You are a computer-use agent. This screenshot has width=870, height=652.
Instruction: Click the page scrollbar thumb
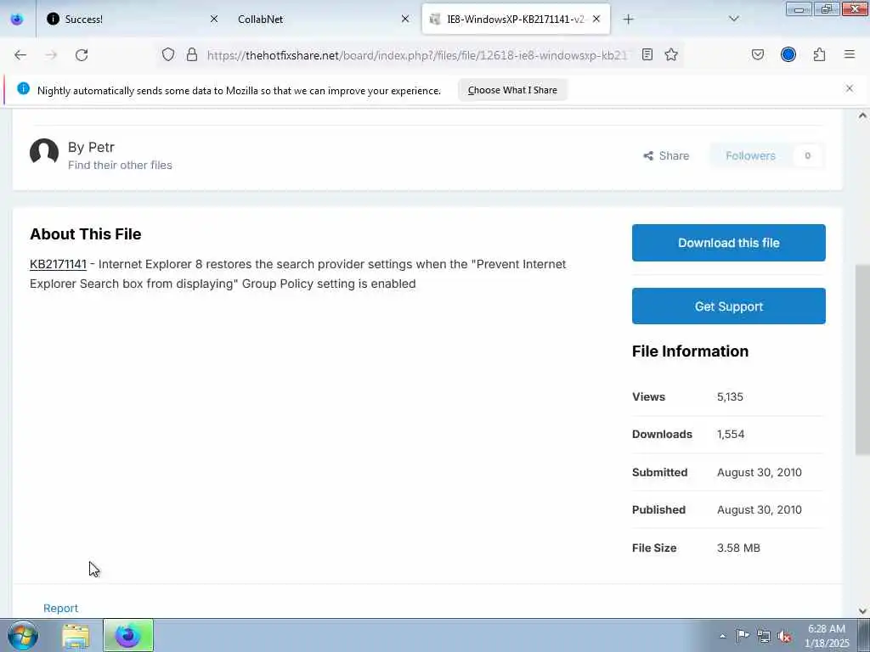(x=862, y=359)
